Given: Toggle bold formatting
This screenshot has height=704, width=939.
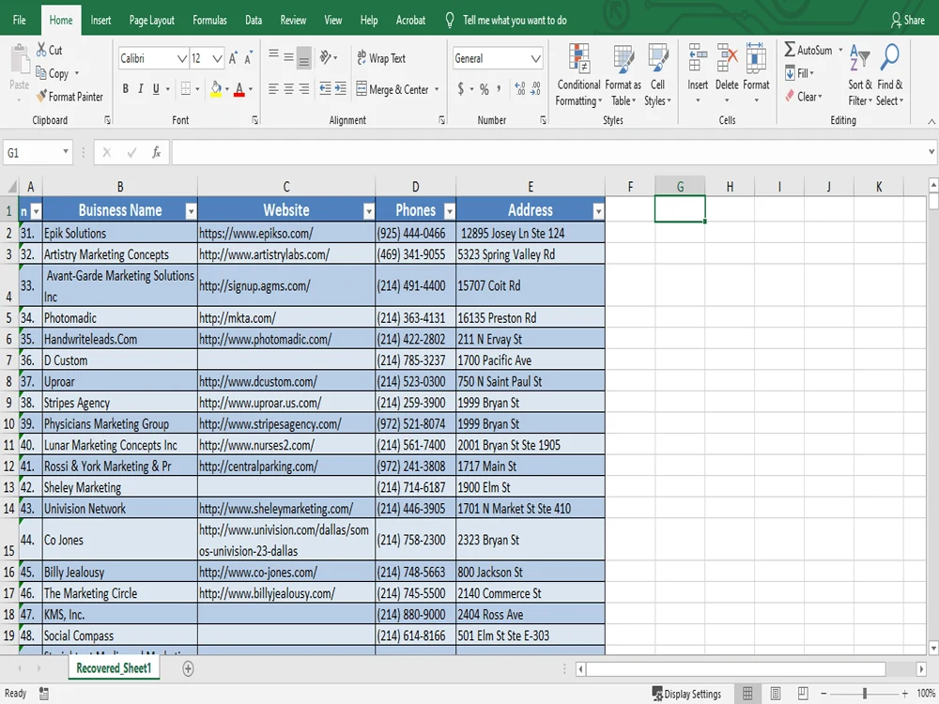Looking at the screenshot, I should pyautogui.click(x=125, y=87).
